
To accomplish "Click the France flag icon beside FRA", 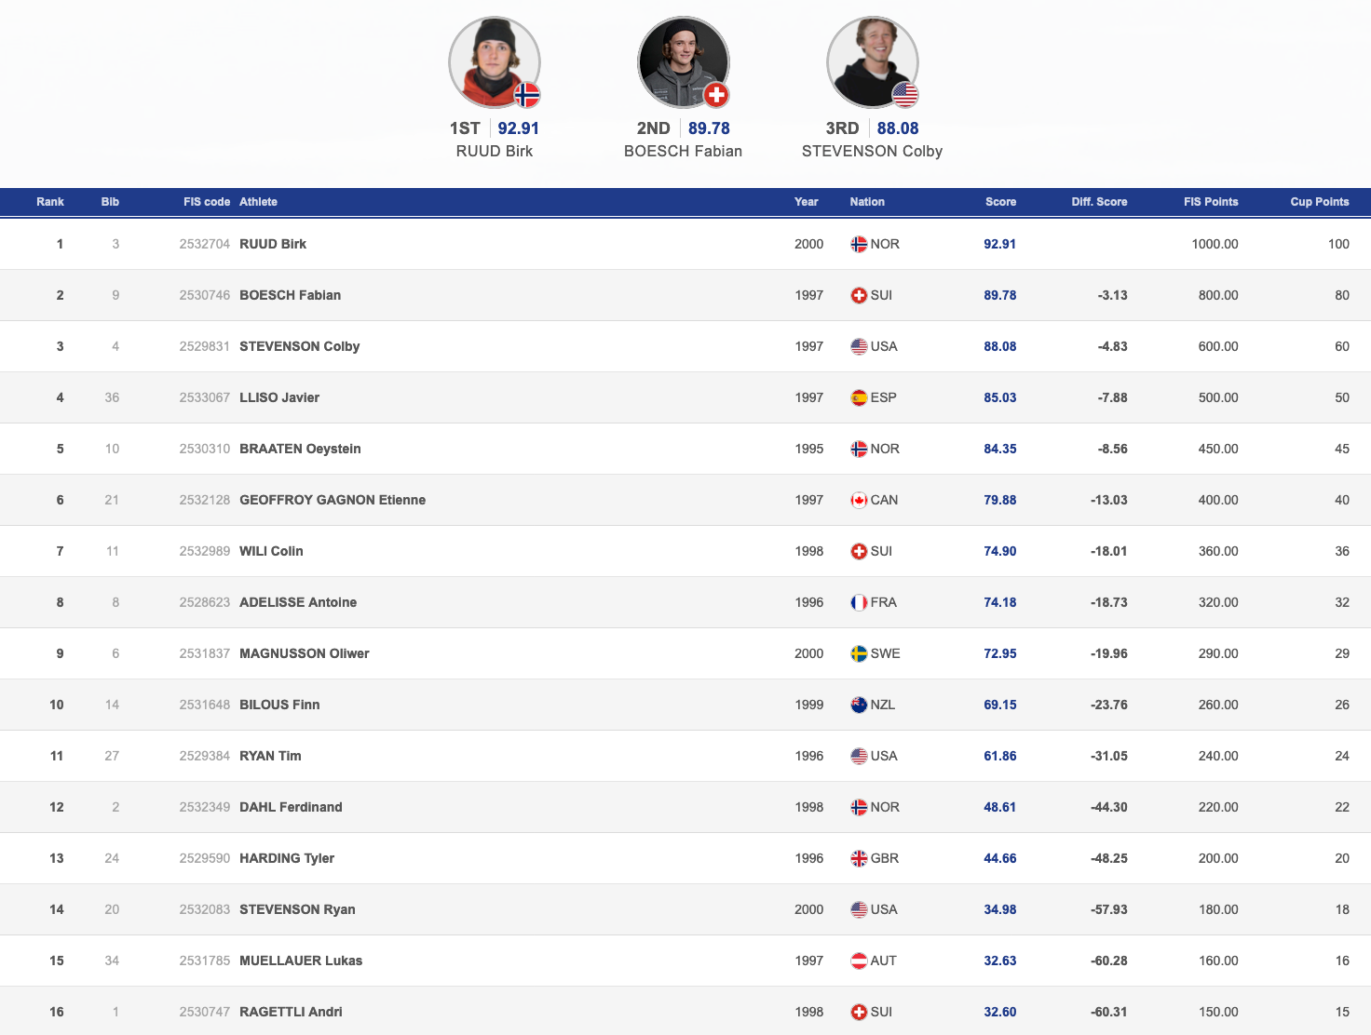I will click(859, 603).
